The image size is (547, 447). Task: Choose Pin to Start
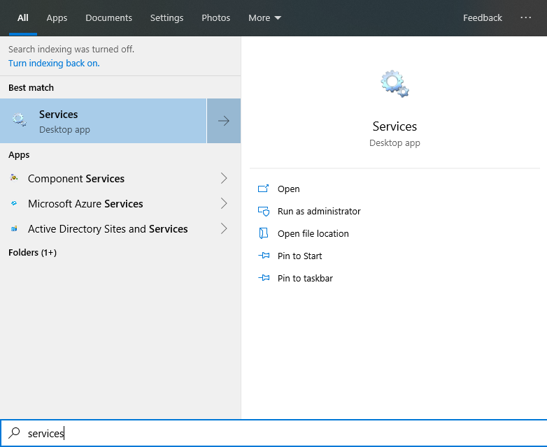[x=299, y=256]
